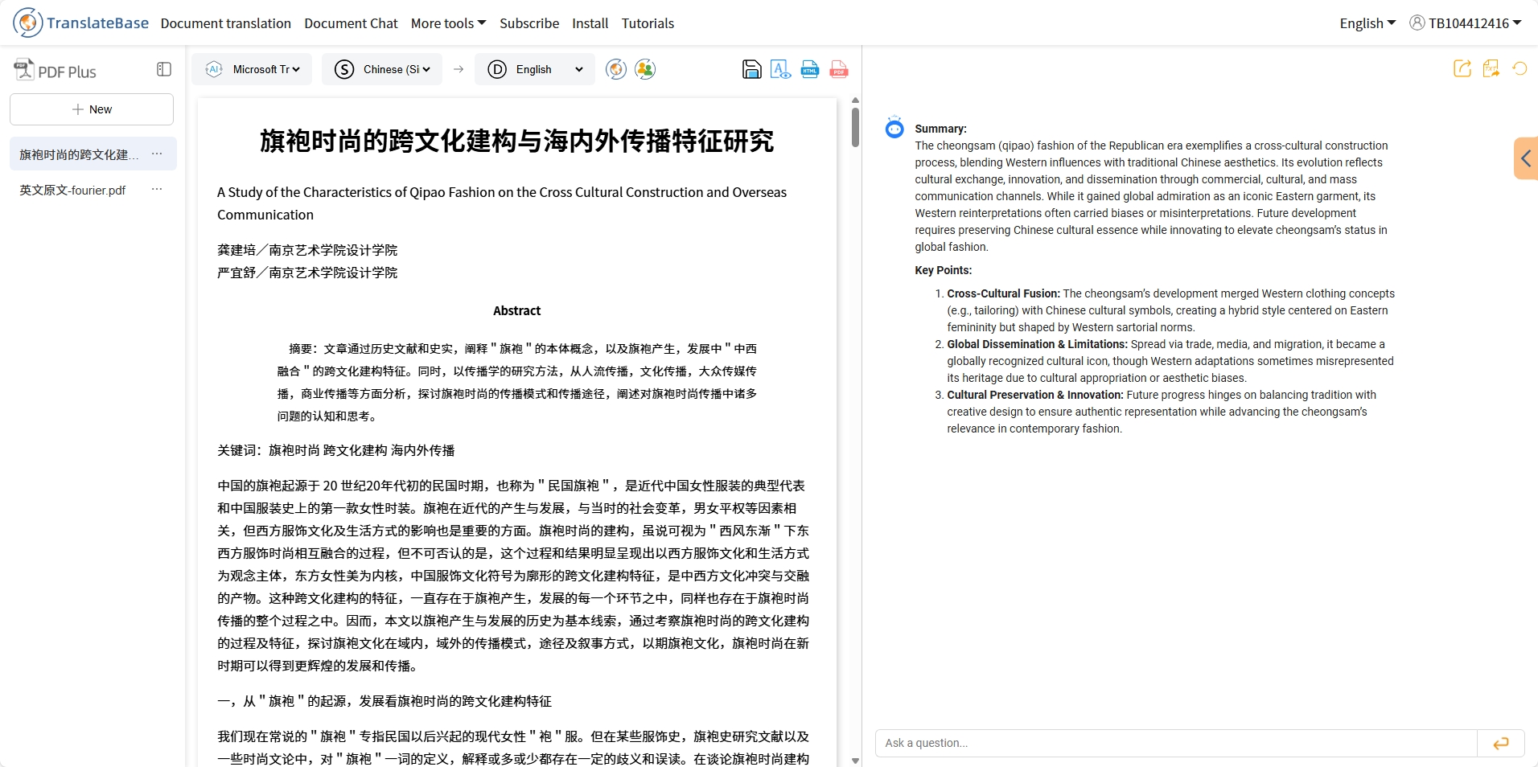Screen dimensions: 1538x767
Task: Click the document scrollbar thumb
Action: click(855, 127)
